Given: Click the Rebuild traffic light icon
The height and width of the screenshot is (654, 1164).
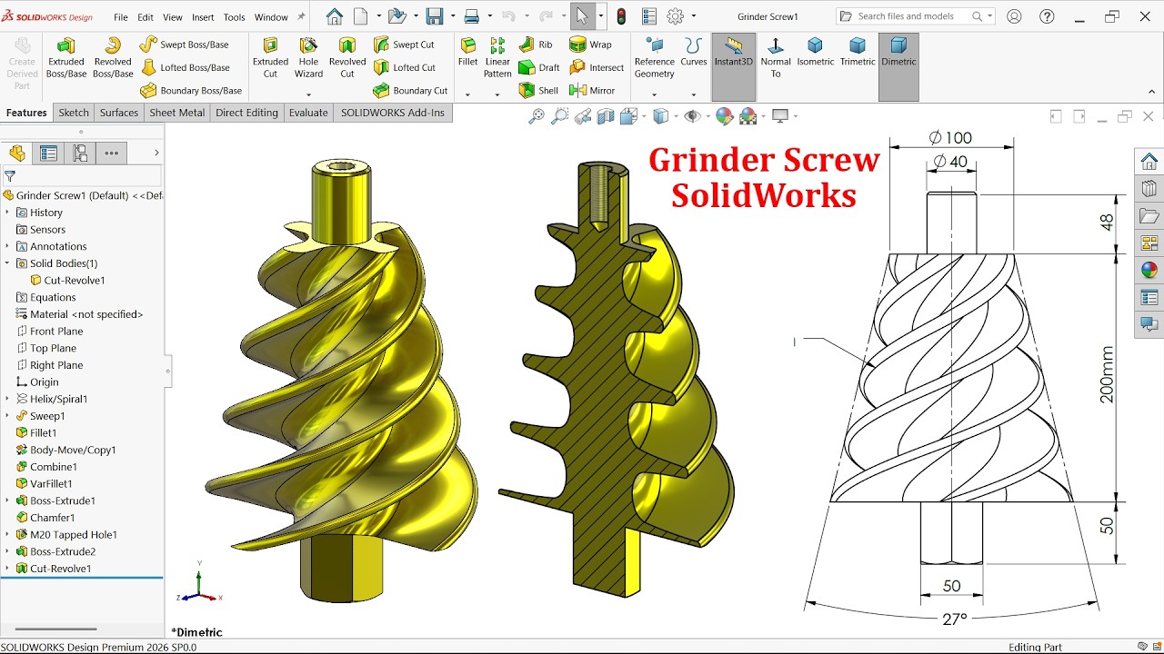Looking at the screenshot, I should click(x=621, y=16).
